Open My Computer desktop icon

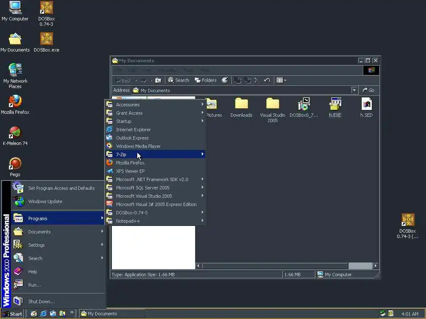click(x=15, y=11)
